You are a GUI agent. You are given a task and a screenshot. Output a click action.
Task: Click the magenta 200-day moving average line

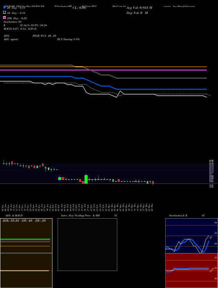click(103, 70)
